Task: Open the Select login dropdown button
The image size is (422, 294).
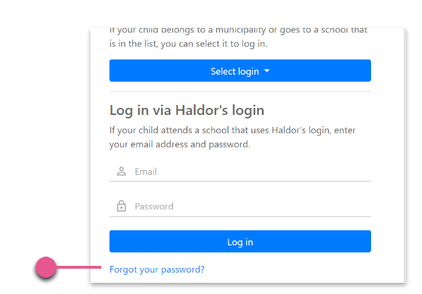Action: point(240,71)
